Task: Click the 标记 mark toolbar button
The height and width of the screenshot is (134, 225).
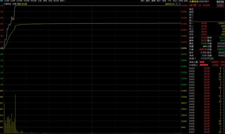Action: pos(175,1)
